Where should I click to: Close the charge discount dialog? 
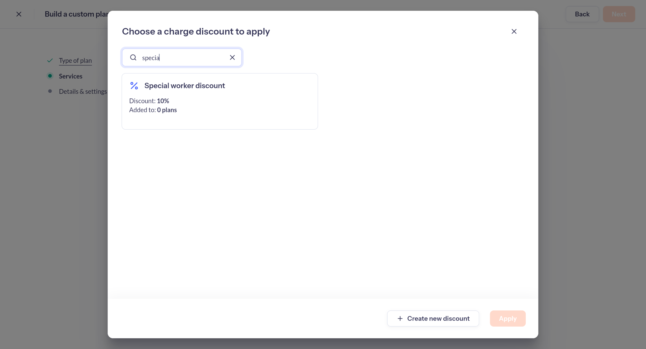[x=514, y=32]
